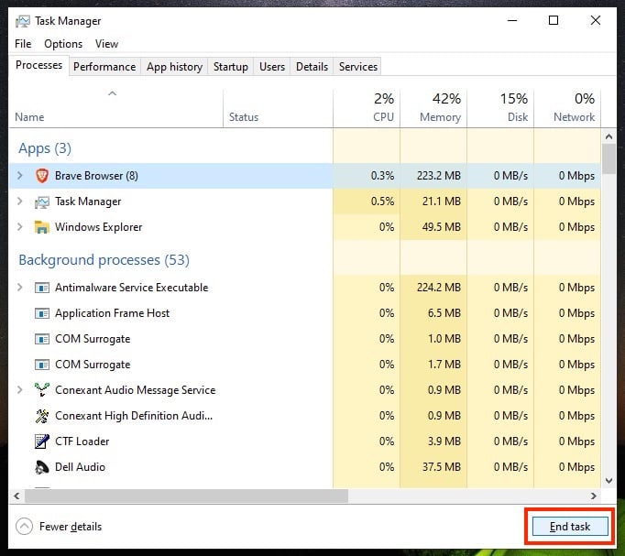Click the horizontal scrollbar thumb
Viewport: 625px width, 556px height.
[186, 496]
